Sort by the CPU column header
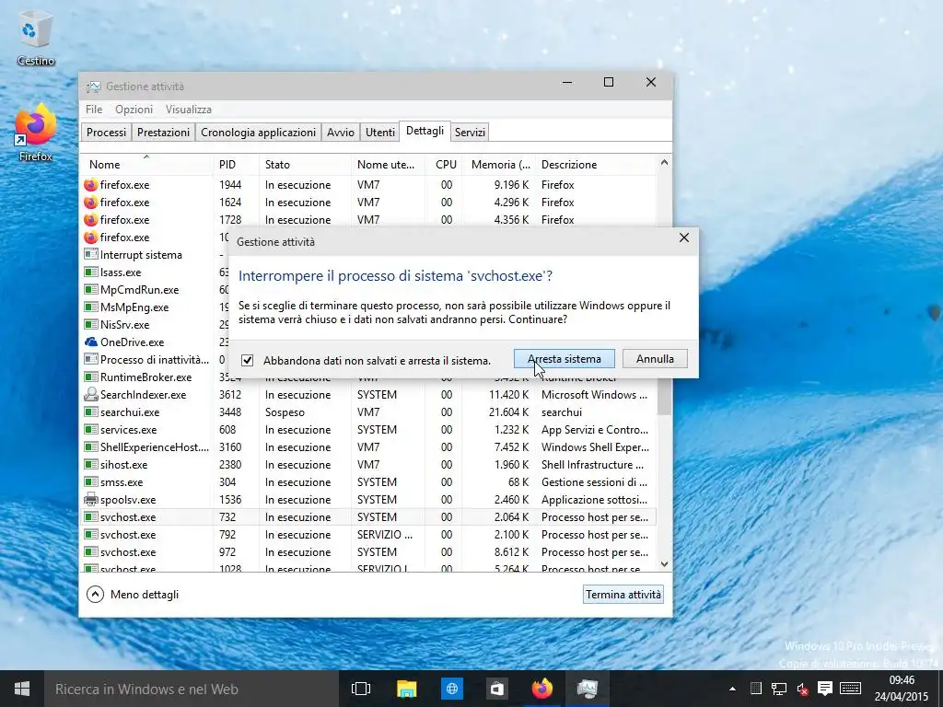 [x=445, y=164]
